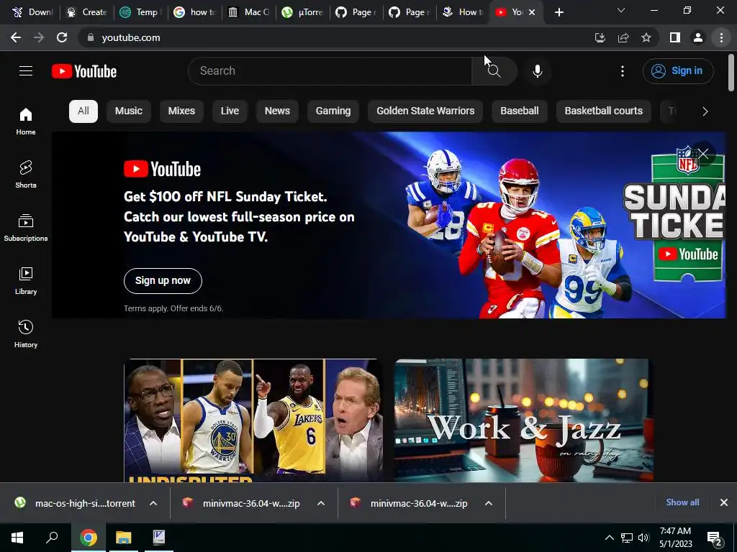Open a new browser tab
This screenshot has height=552, width=737.
coord(559,13)
